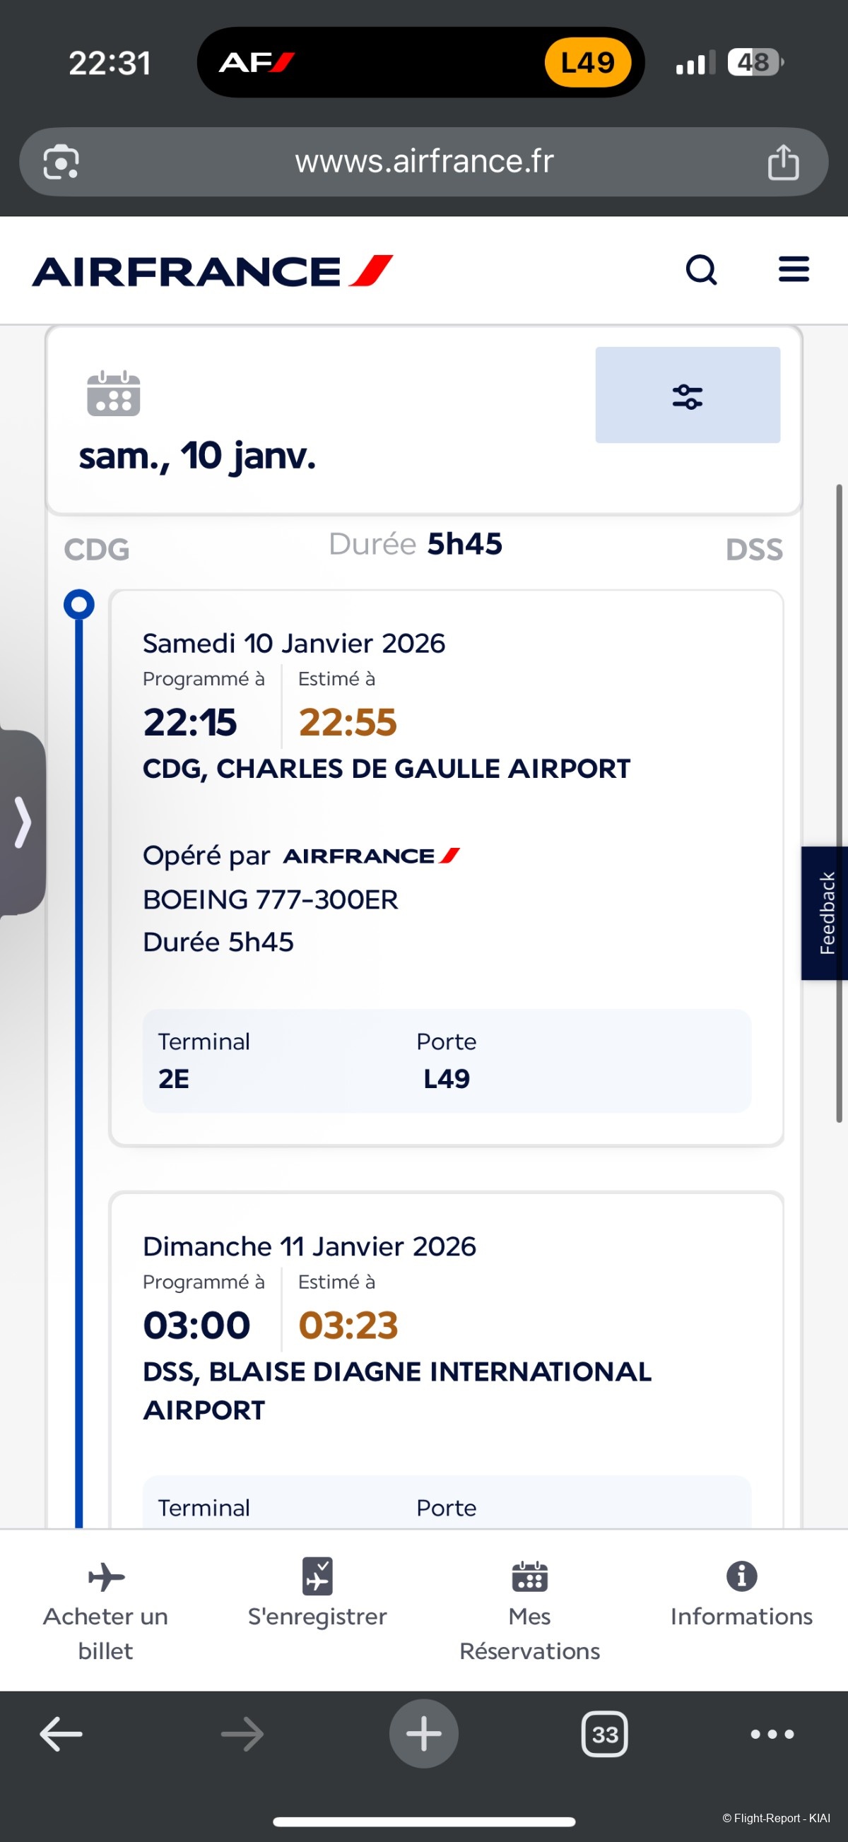Tap the www.airfrance.fr address field
Screen dimensions: 848x1842
point(423,162)
